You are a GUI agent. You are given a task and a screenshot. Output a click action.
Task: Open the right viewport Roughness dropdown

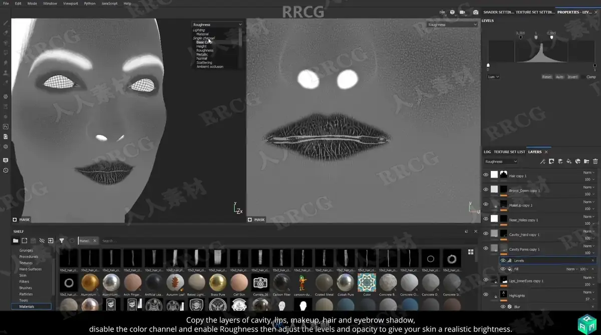(452, 24)
